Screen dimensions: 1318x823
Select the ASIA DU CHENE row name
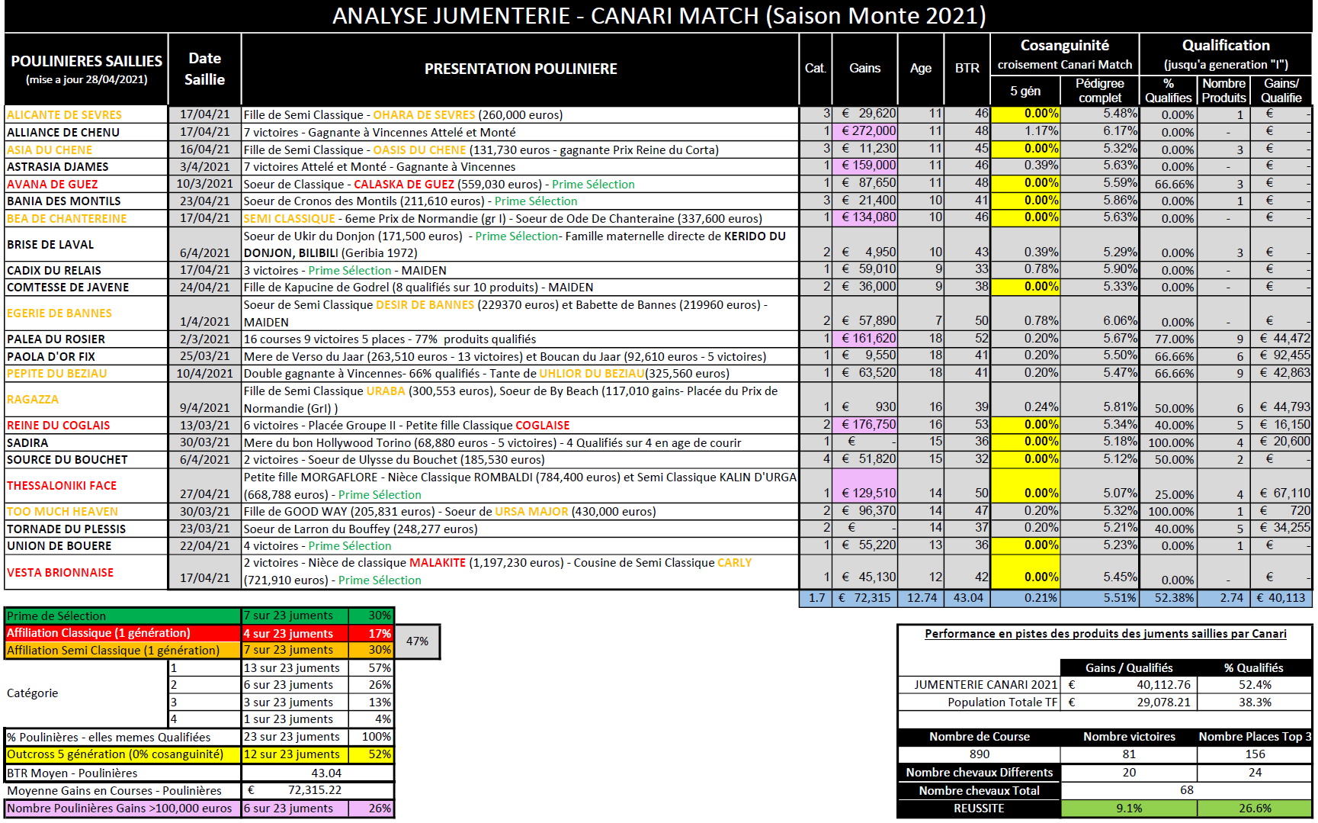pos(86,149)
